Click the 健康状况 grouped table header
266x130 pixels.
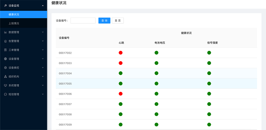click(186, 33)
